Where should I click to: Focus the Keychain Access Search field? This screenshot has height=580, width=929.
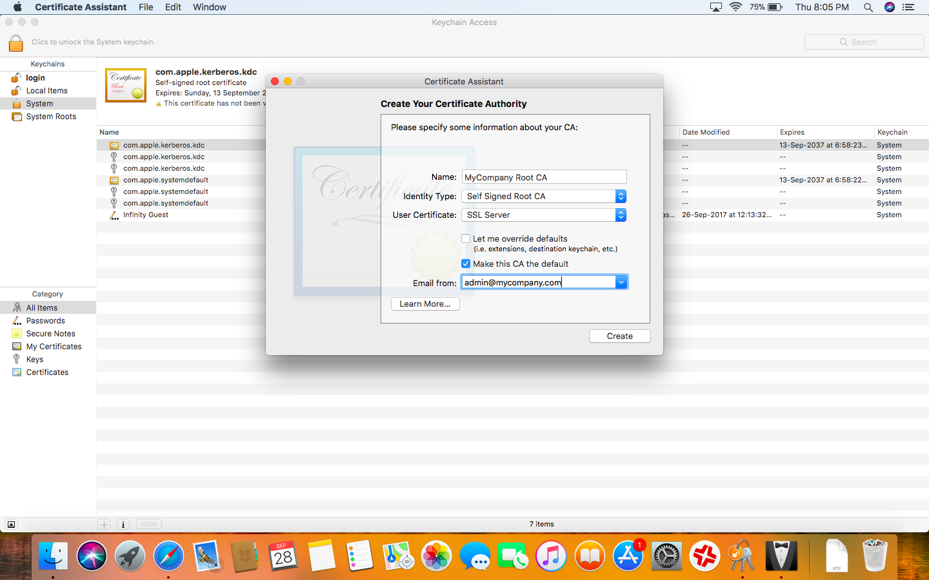coord(864,42)
